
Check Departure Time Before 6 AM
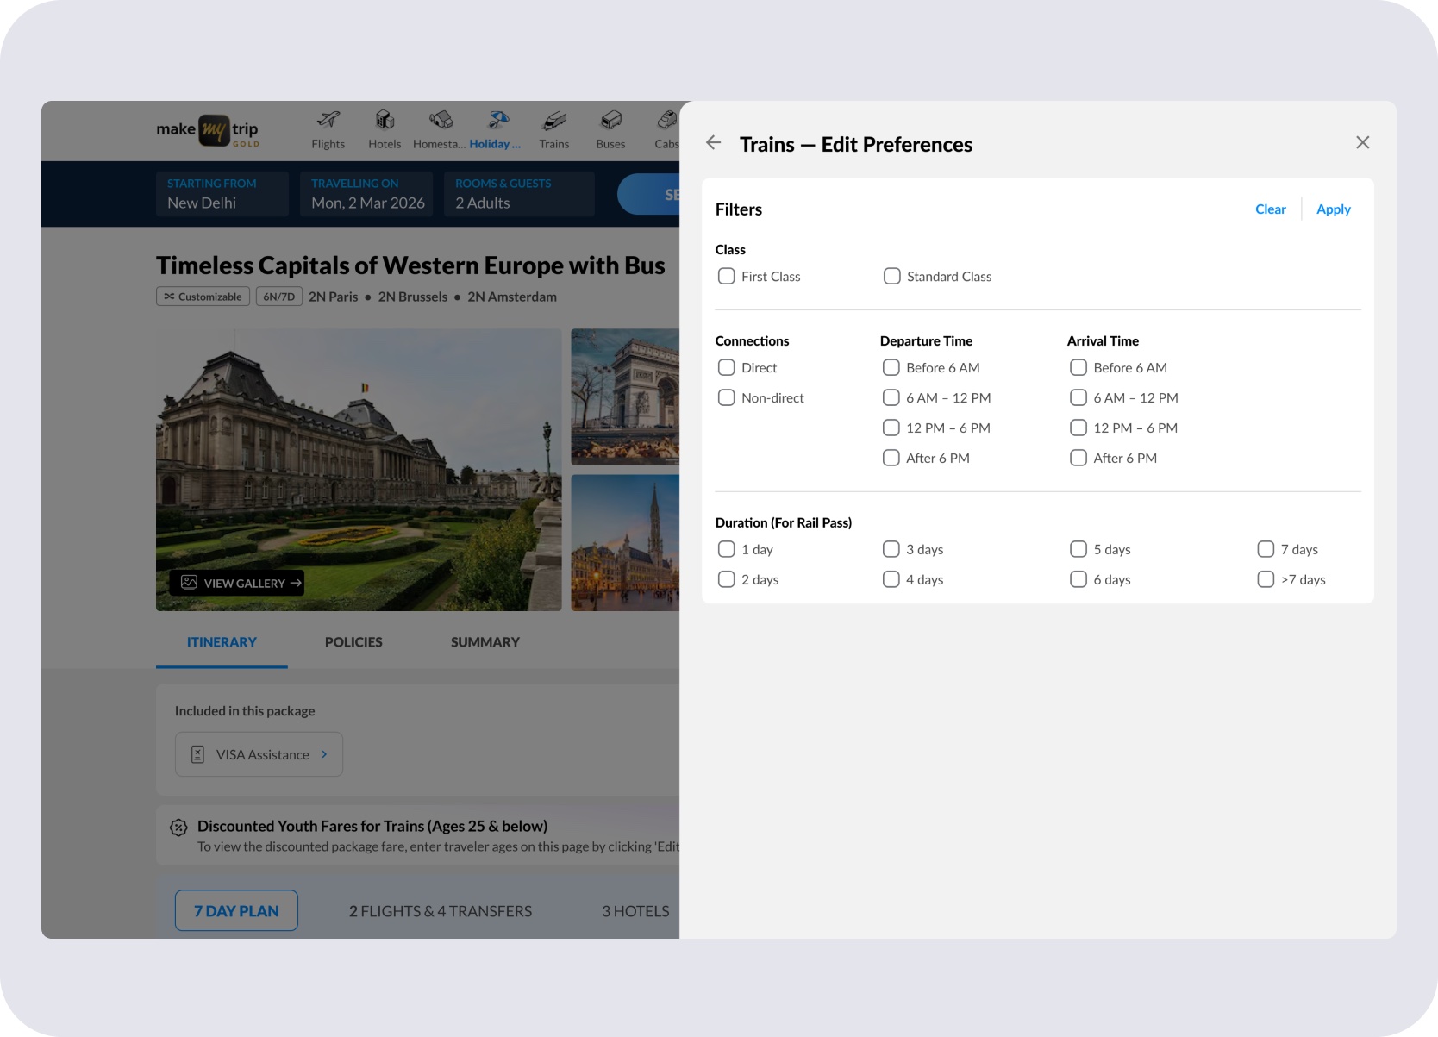click(x=891, y=367)
